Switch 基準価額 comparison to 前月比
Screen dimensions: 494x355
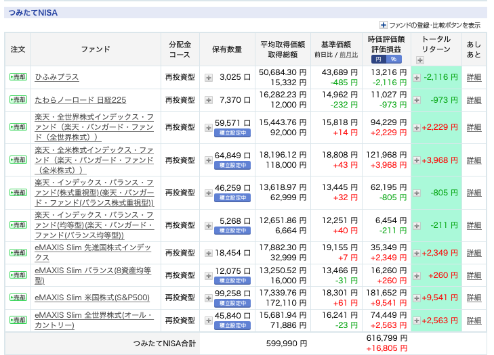(349, 55)
